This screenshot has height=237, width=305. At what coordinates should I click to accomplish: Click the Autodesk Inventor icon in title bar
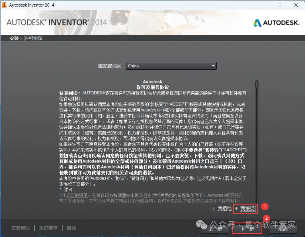(4, 5)
